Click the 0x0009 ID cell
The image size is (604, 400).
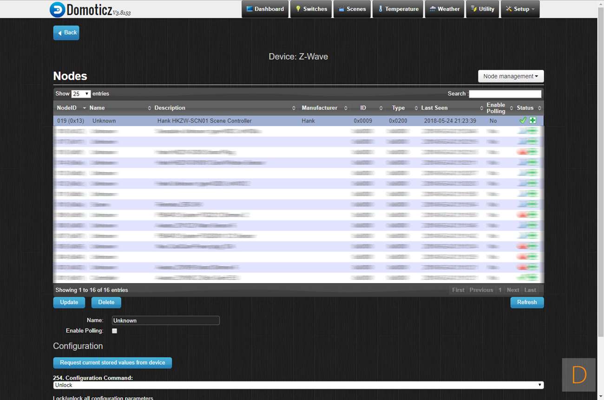point(363,121)
